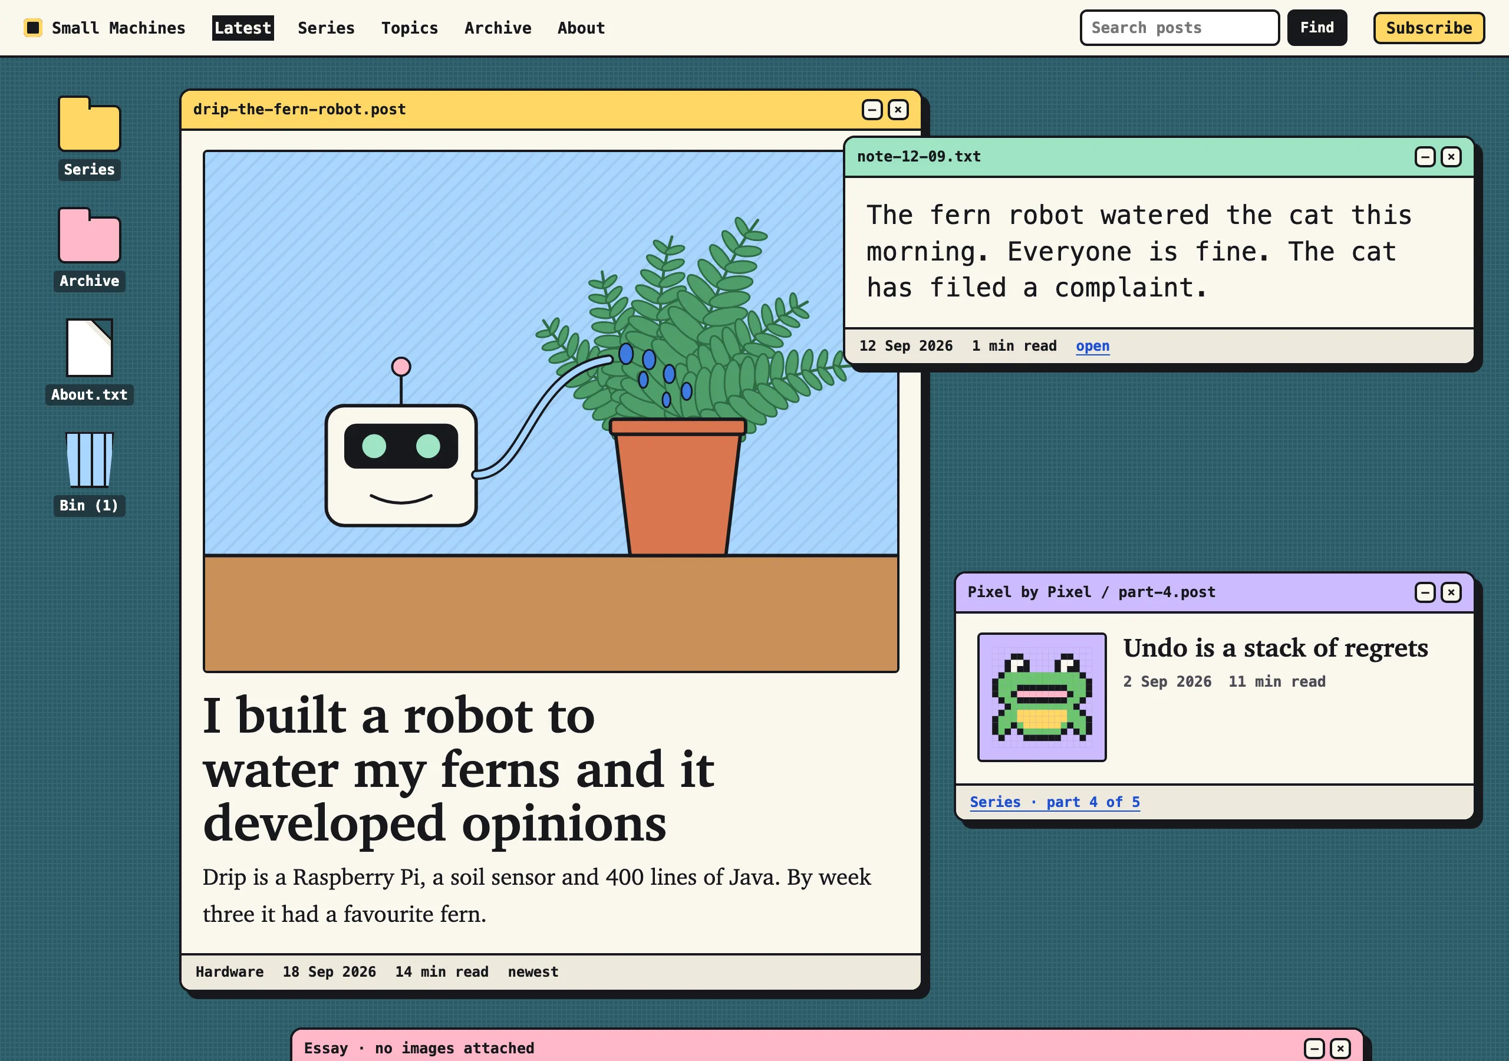Click the 'Drip is a Raspberry Pi' excerpt
1509x1061 pixels.
[x=537, y=895]
